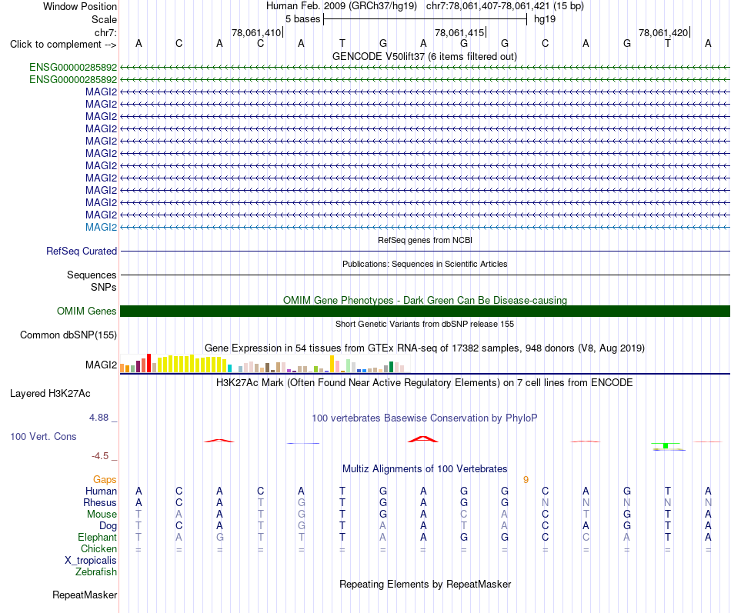
Task: Select the Elephant alignment row label
Action: pyautogui.click(x=97, y=537)
